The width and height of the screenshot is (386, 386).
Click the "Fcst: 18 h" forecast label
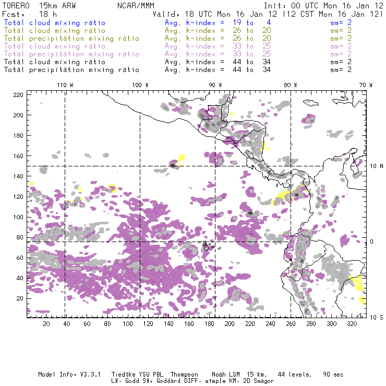pos(30,14)
